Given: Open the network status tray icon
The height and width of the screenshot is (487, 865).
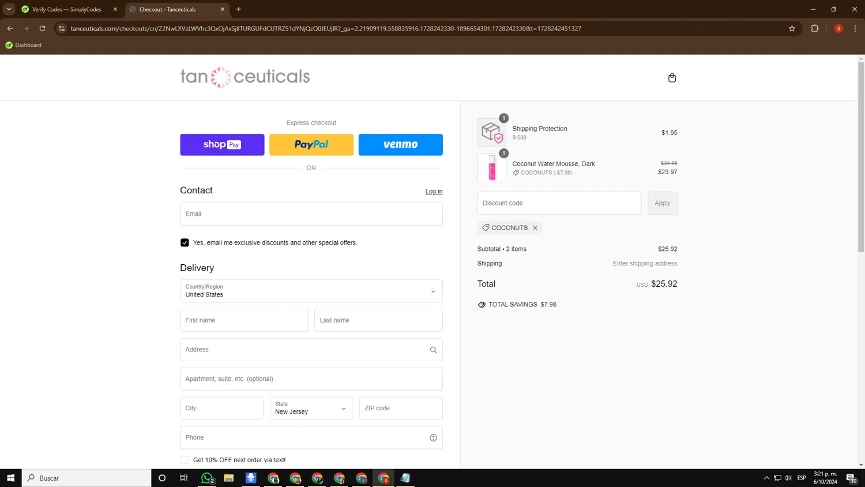Looking at the screenshot, I should [777, 478].
